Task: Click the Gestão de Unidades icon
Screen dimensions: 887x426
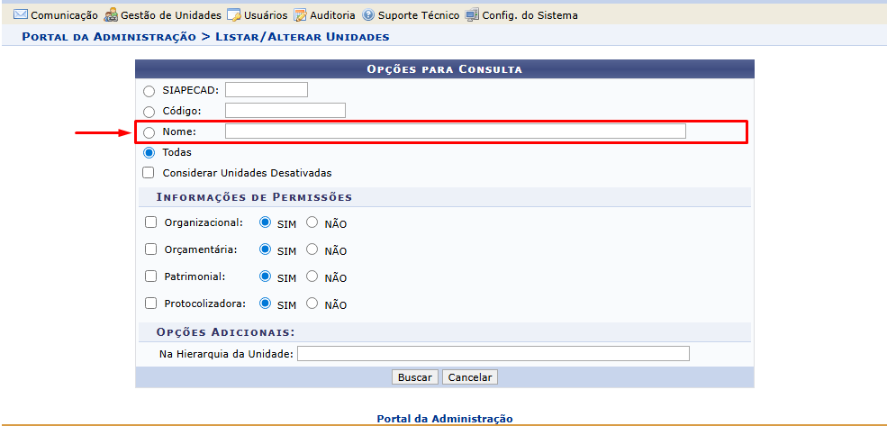Action: click(x=111, y=15)
